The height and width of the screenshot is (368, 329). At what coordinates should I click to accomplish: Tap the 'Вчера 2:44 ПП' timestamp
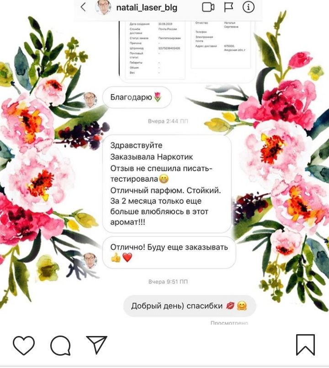click(x=168, y=121)
